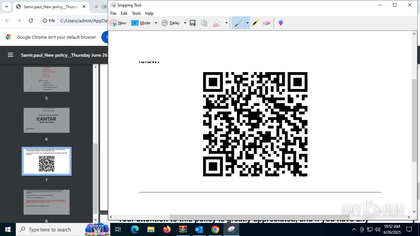Click the Chrome address bar URL
Viewport: 420px width, 236px height.
pos(84,21)
